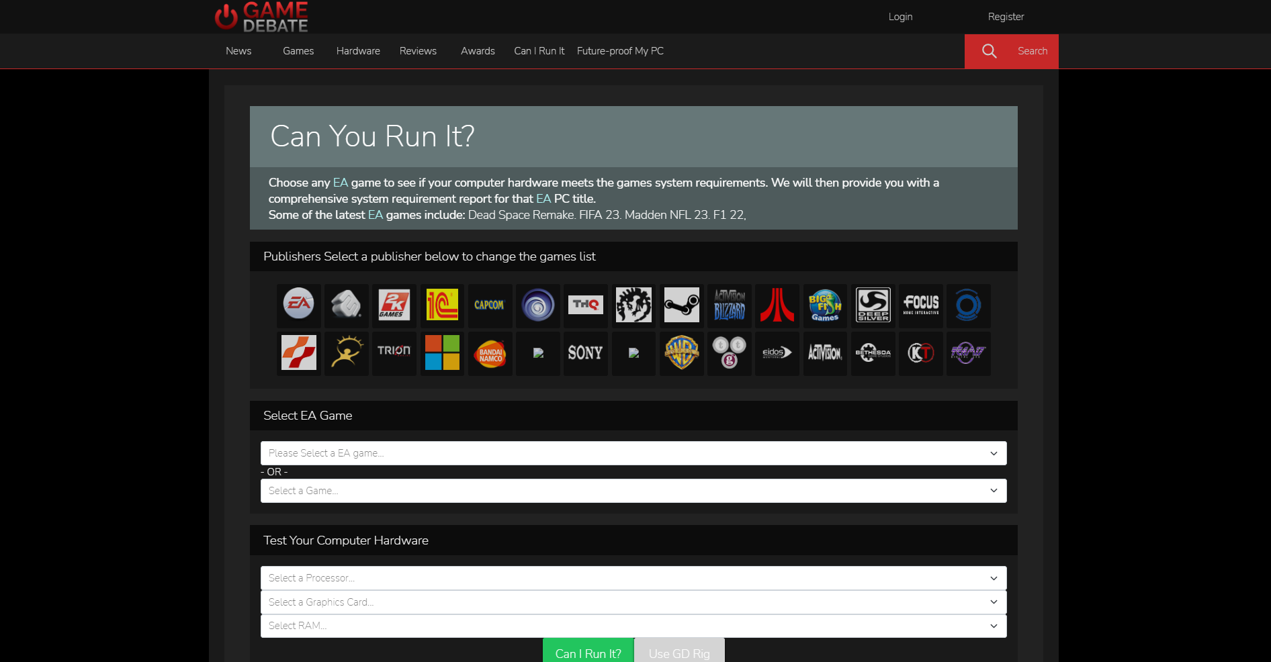Click the GameDebate power logo

coord(261,17)
